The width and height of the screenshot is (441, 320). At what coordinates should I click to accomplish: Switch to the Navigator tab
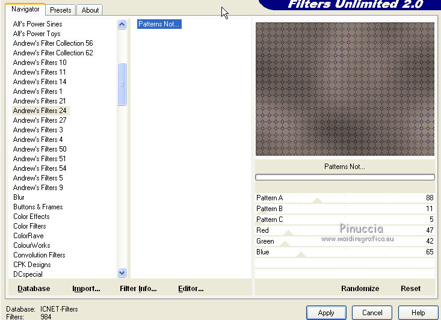point(25,9)
